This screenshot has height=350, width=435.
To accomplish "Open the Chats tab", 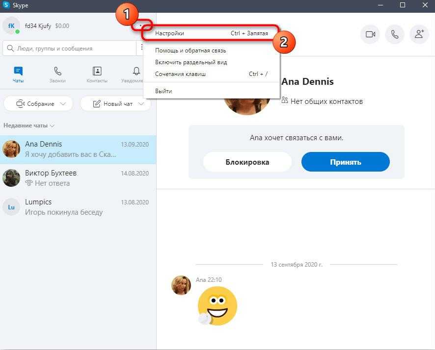I will [x=18, y=75].
